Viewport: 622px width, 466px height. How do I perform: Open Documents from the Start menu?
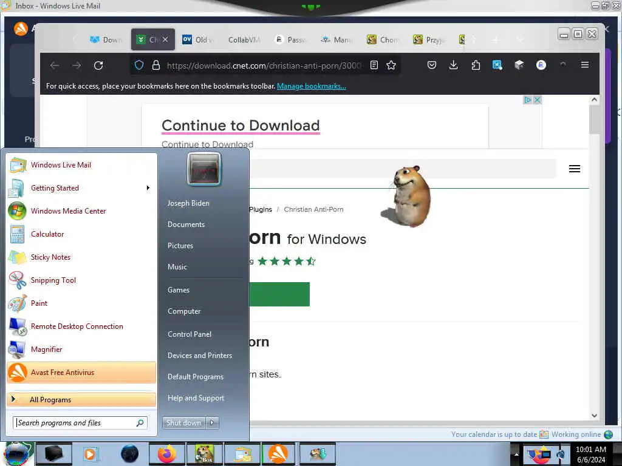click(x=186, y=225)
